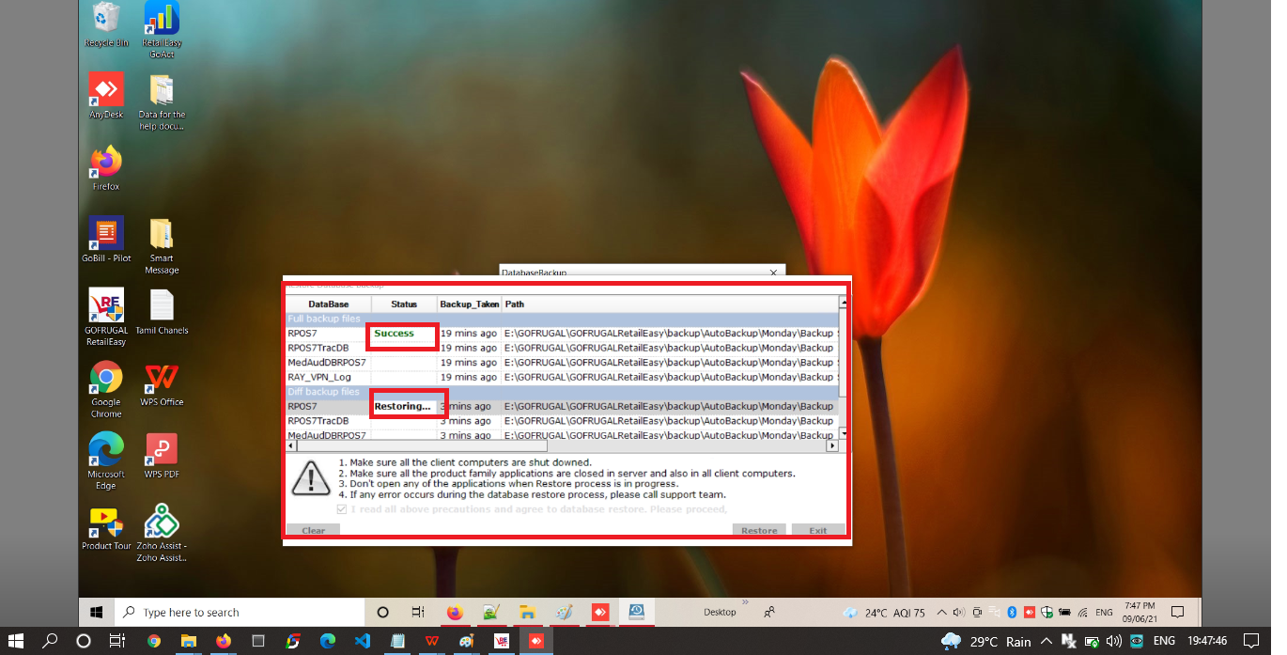Open the RetailEasy GoAct desktop shortcut
The height and width of the screenshot is (655, 1287).
pyautogui.click(x=162, y=29)
